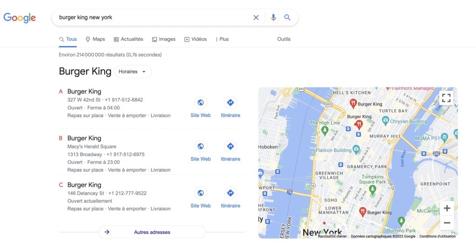Expand the map to fullscreen
The image size is (476, 247).
pyautogui.click(x=446, y=98)
